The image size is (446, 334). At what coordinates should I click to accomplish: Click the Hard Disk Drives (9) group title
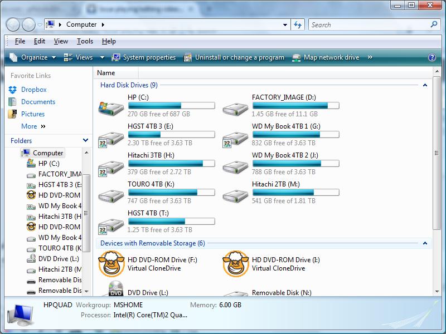(129, 85)
